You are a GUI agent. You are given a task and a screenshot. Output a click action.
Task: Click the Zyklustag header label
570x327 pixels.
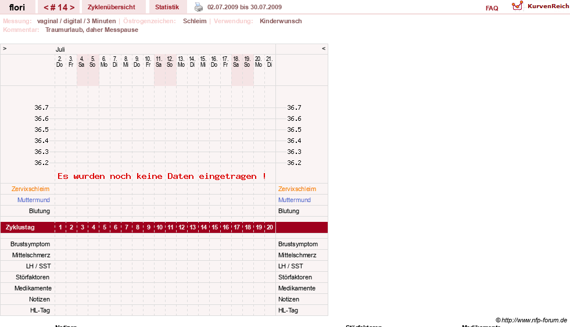[20, 228]
